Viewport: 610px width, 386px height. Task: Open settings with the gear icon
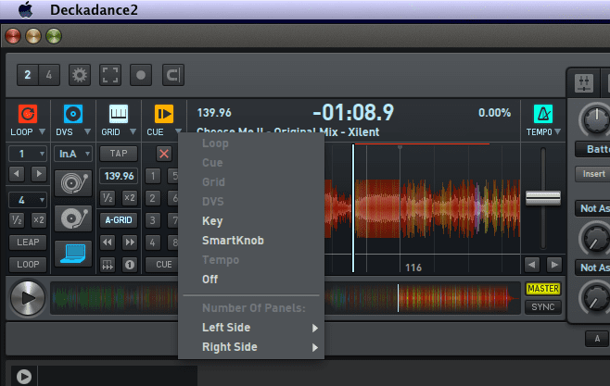pos(81,74)
